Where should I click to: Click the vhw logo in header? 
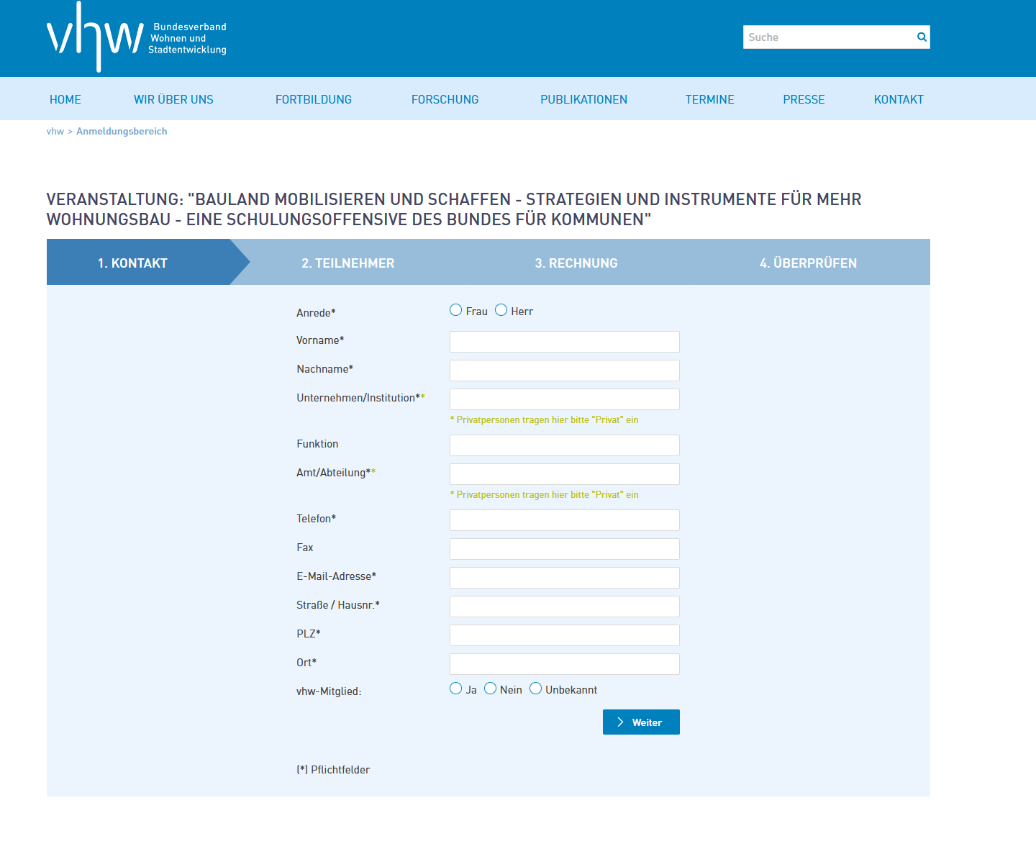(137, 37)
